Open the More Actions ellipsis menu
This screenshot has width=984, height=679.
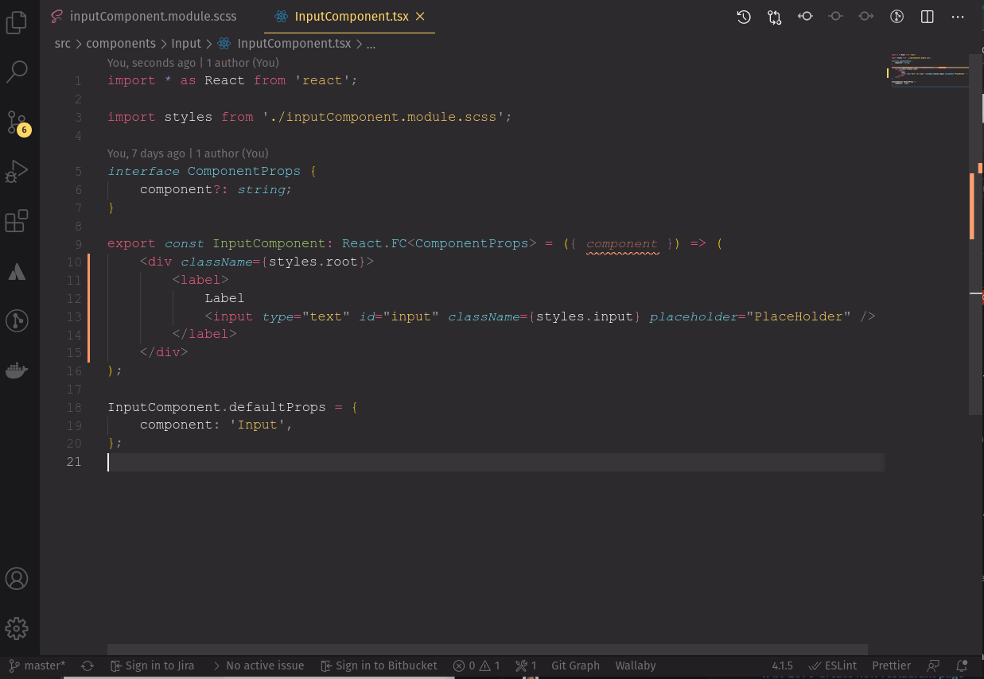pos(958,16)
